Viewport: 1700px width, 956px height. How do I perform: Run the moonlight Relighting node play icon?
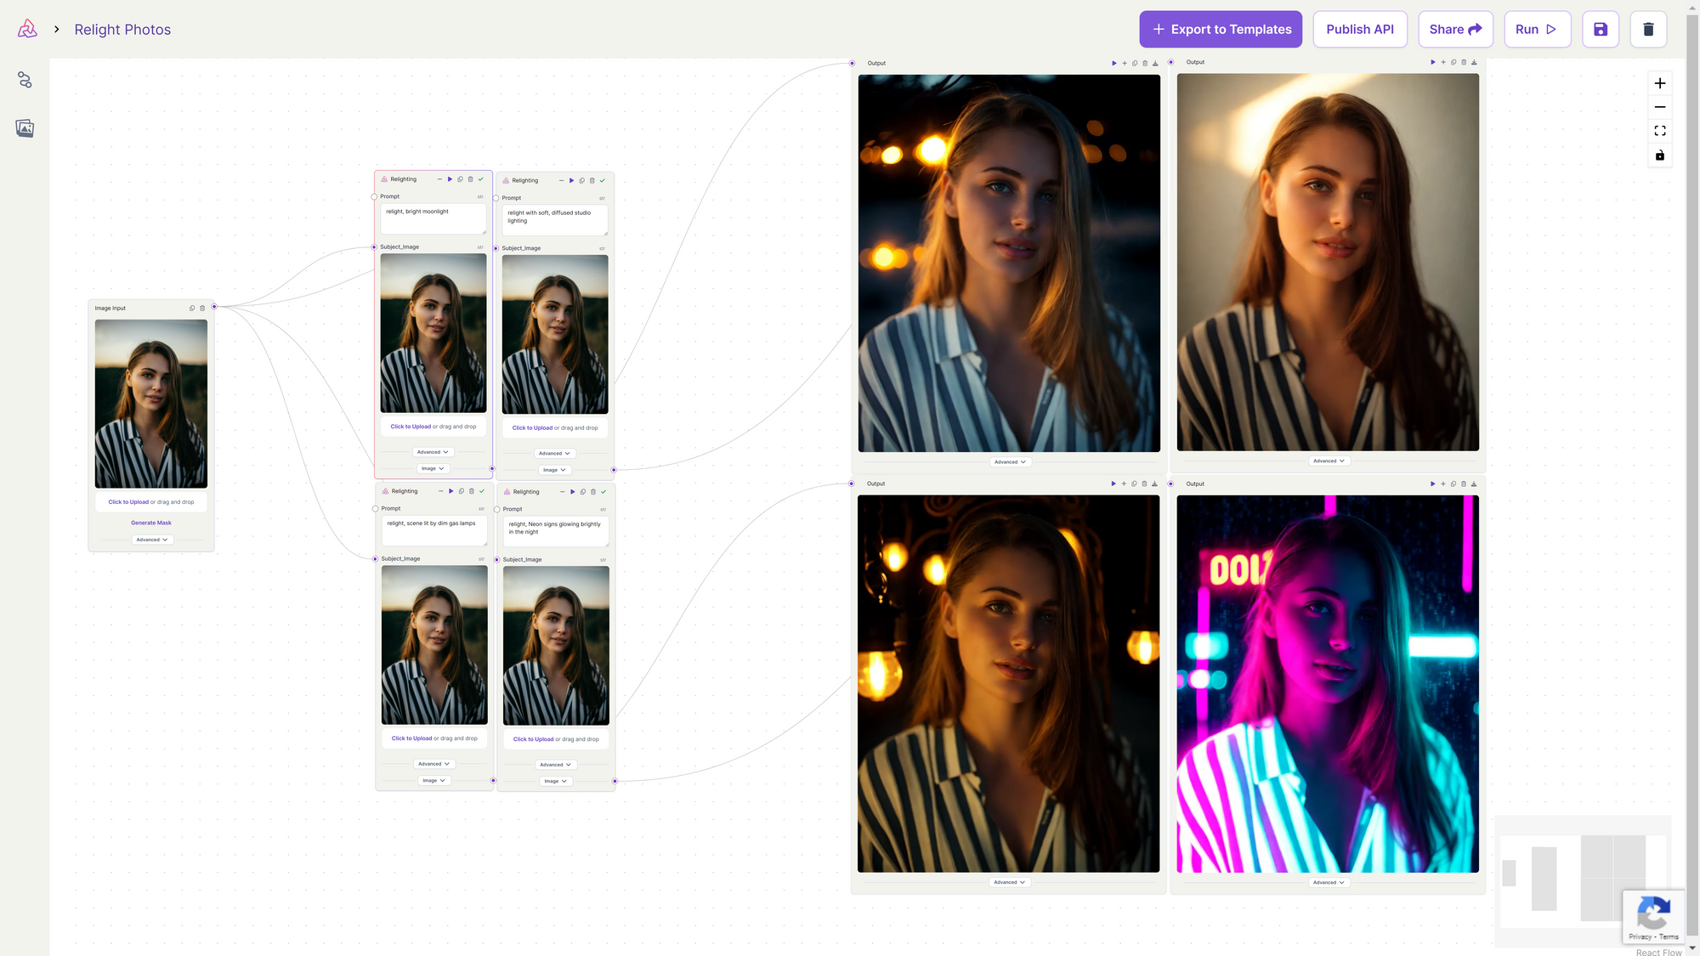450,179
